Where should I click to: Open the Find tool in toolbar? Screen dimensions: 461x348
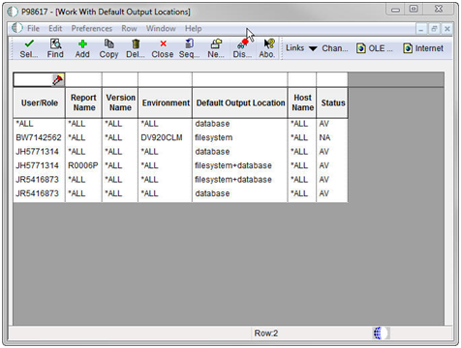(x=55, y=43)
